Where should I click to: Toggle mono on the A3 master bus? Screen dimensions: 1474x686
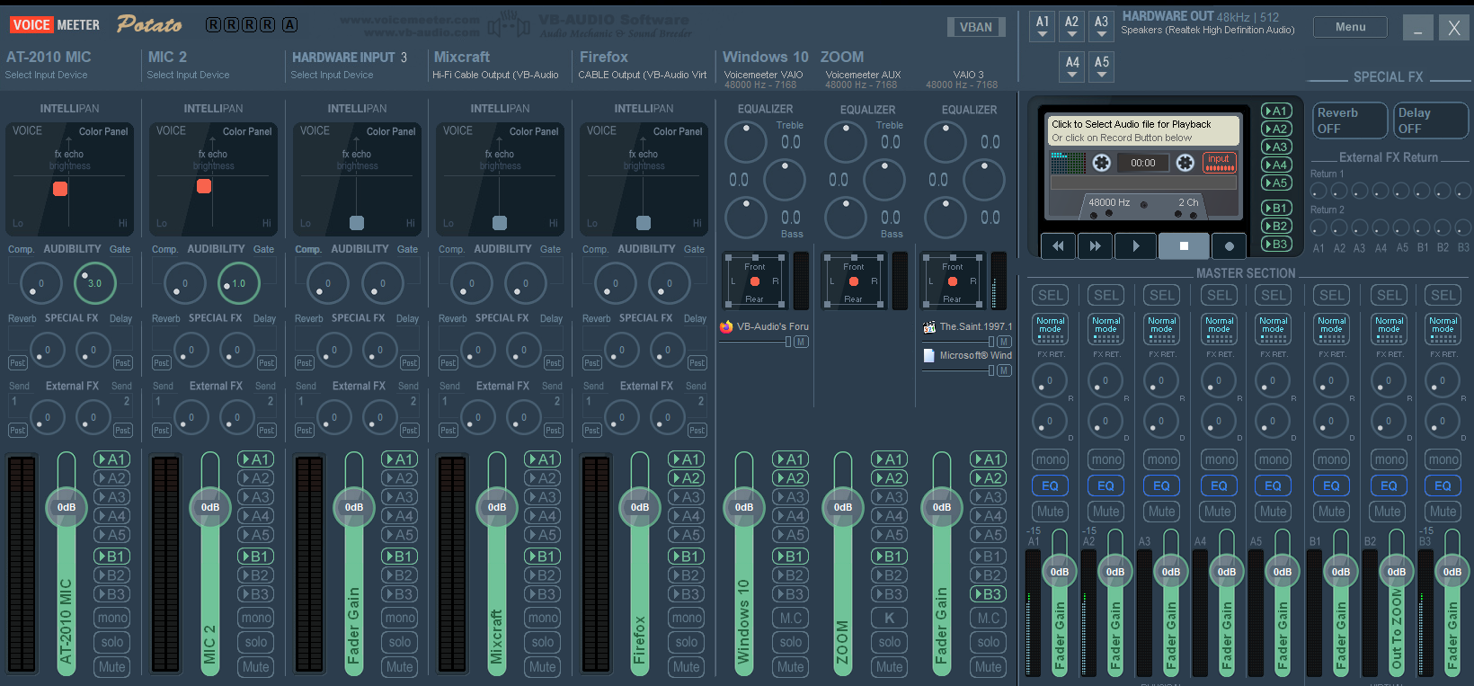pyautogui.click(x=1162, y=459)
